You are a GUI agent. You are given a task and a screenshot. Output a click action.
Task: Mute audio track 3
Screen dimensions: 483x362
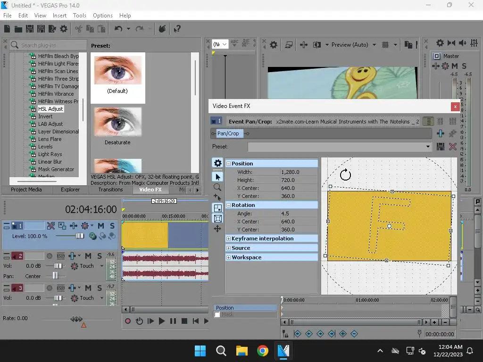[x=88, y=288]
